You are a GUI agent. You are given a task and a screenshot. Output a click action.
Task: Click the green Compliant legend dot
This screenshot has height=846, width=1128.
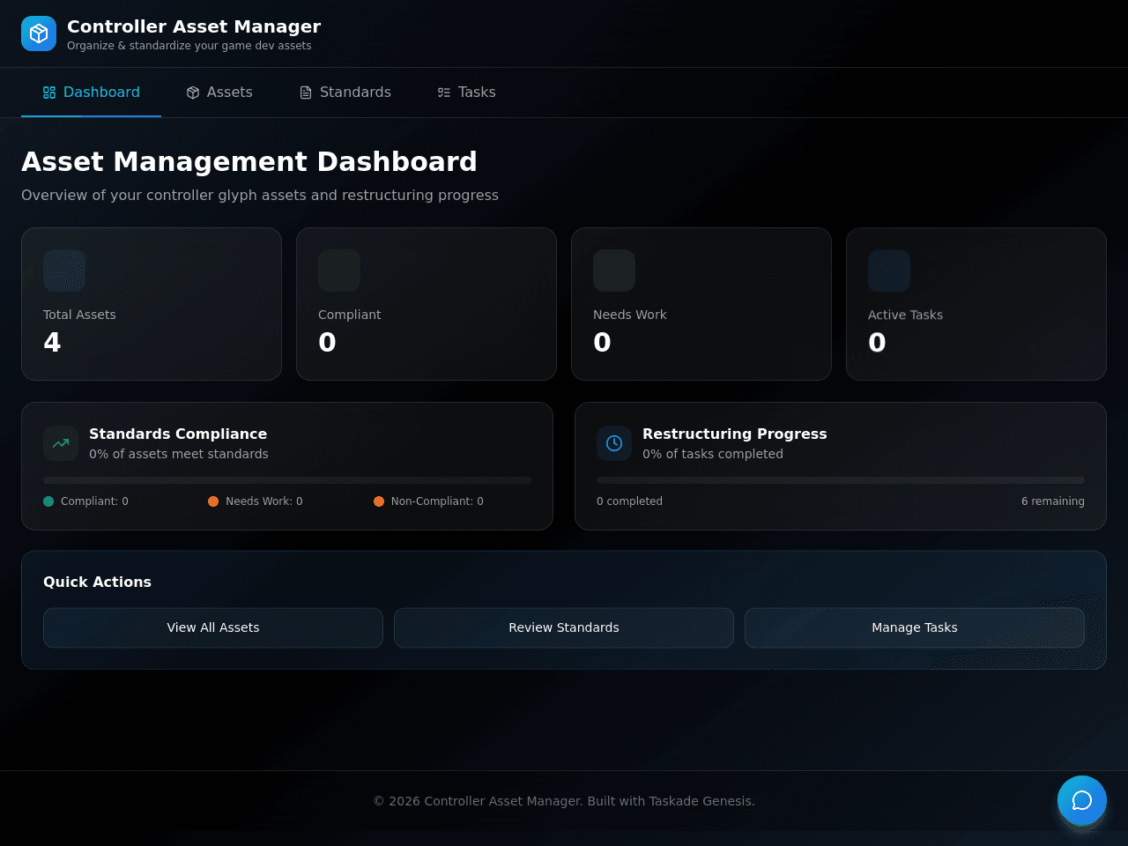click(x=48, y=501)
